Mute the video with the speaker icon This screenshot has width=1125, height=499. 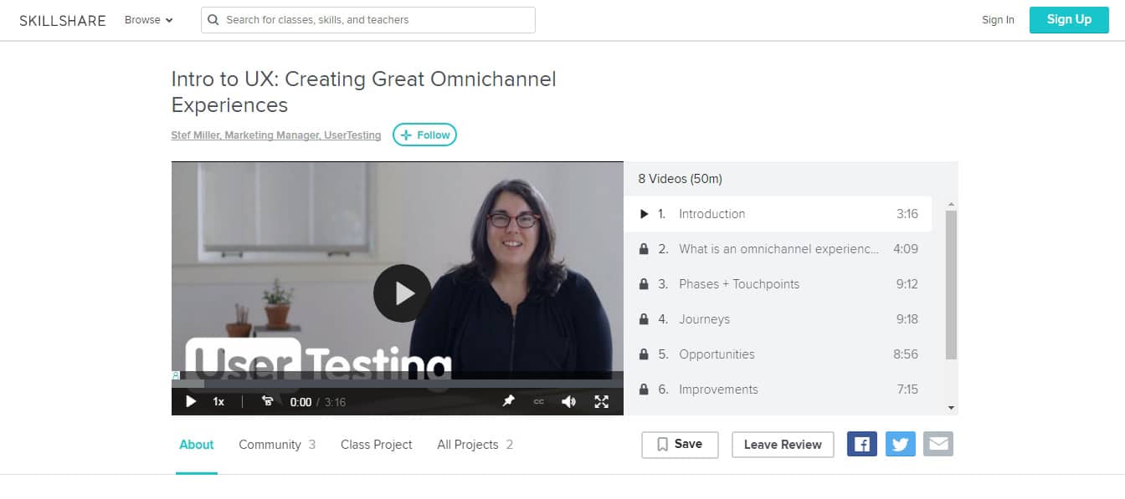569,402
